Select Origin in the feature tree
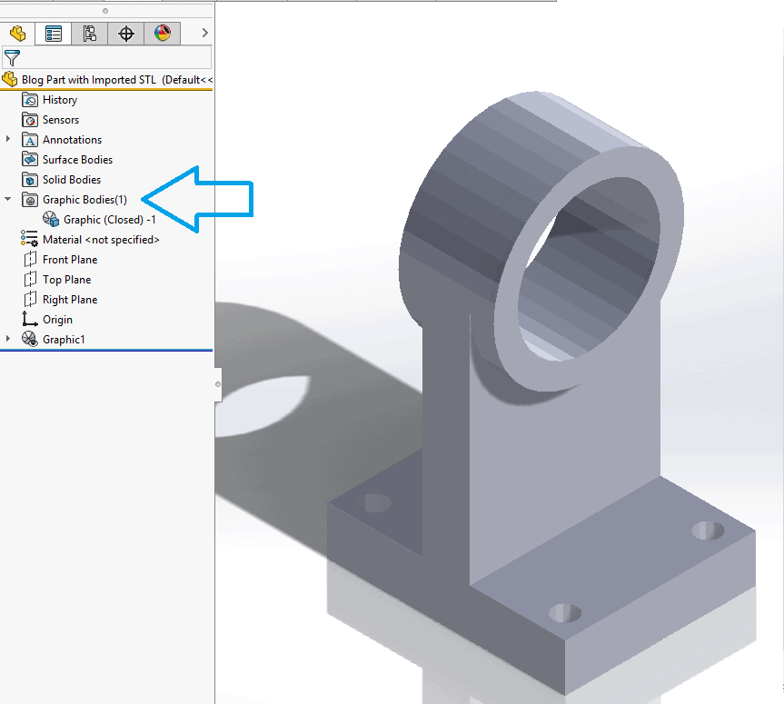784x704 pixels. (x=57, y=320)
